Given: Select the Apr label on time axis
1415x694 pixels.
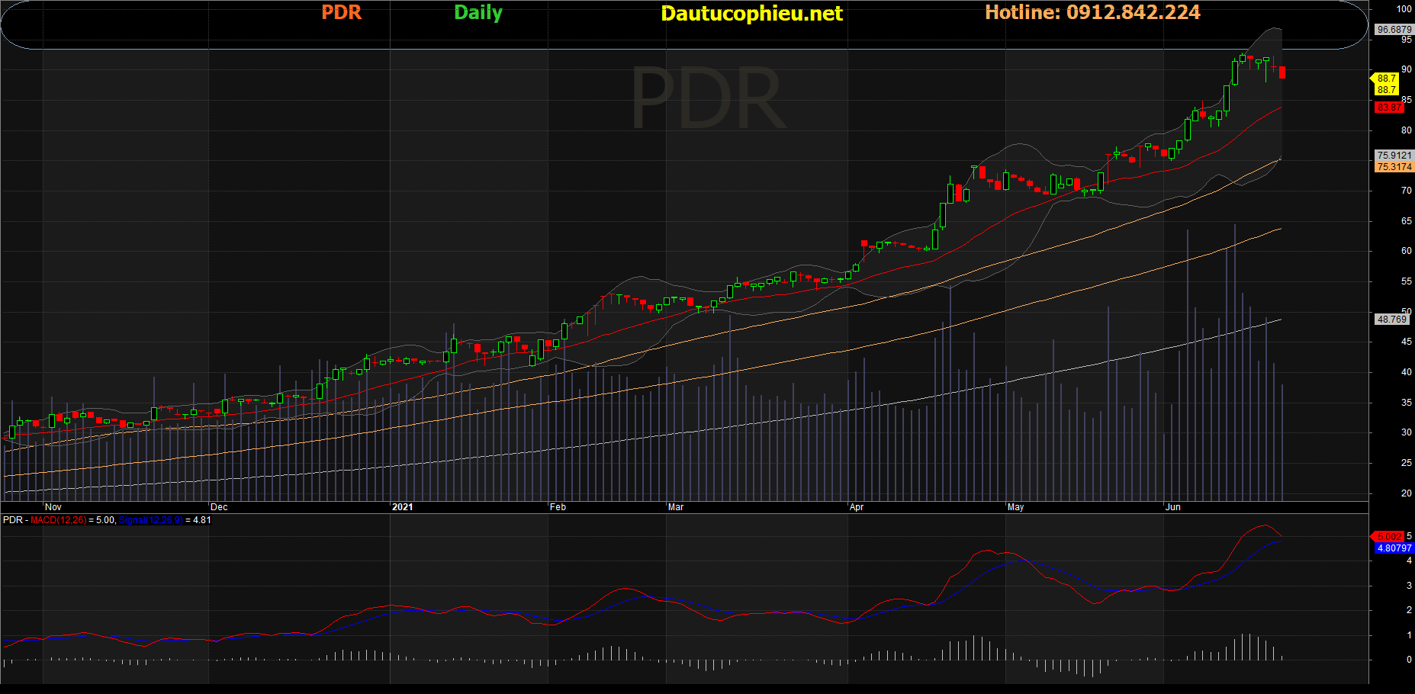Looking at the screenshot, I should coord(857,507).
